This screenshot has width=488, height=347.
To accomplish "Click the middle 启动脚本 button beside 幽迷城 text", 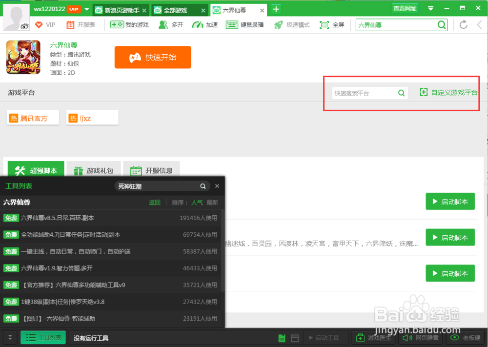I will 450,238.
